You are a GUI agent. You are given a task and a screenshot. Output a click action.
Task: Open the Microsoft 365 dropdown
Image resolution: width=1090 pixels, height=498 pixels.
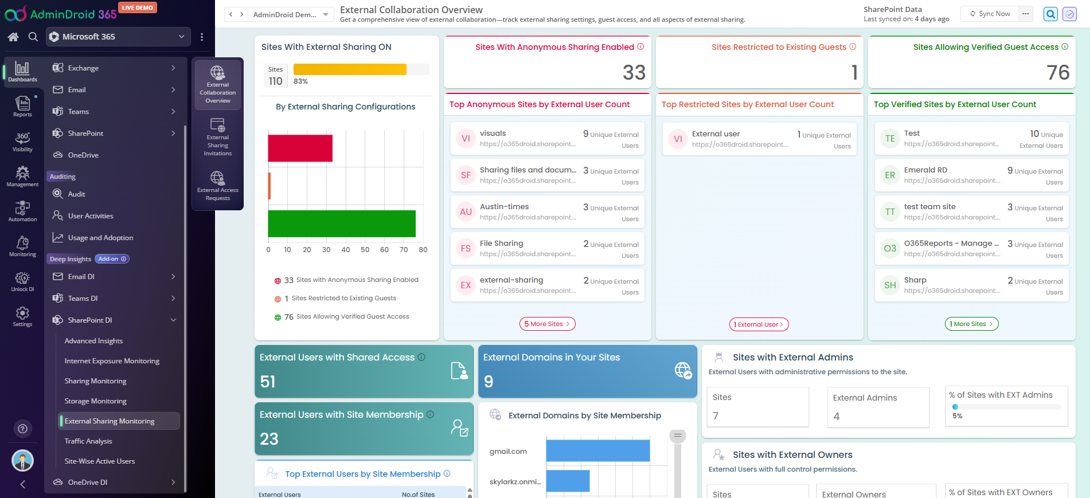click(118, 37)
